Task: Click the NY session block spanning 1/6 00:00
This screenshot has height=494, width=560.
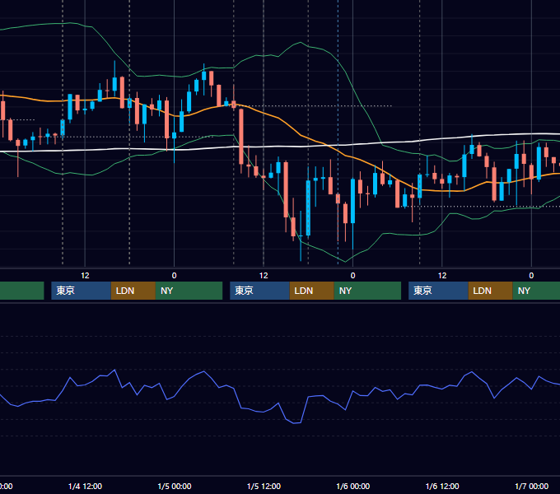Action: click(x=367, y=291)
